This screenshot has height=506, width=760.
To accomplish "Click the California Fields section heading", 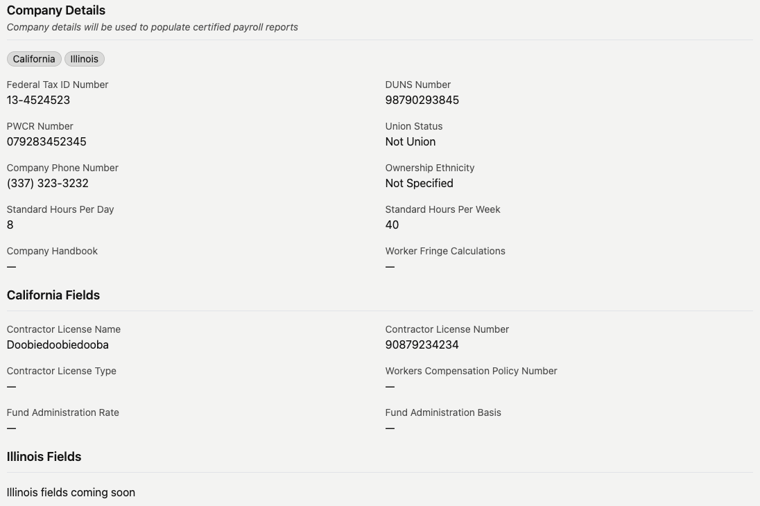I will pyautogui.click(x=53, y=295).
